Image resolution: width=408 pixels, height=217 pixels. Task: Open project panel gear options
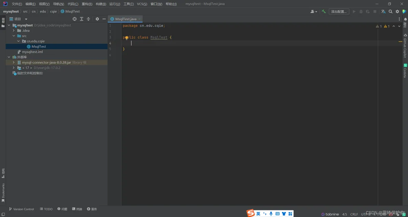tap(97, 19)
